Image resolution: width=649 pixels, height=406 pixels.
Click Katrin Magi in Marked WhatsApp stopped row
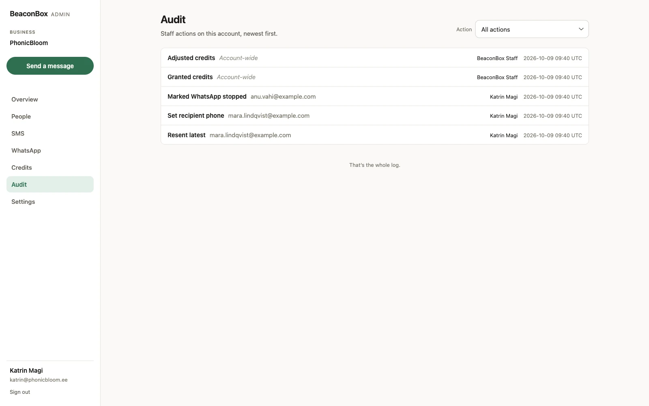coord(504,97)
